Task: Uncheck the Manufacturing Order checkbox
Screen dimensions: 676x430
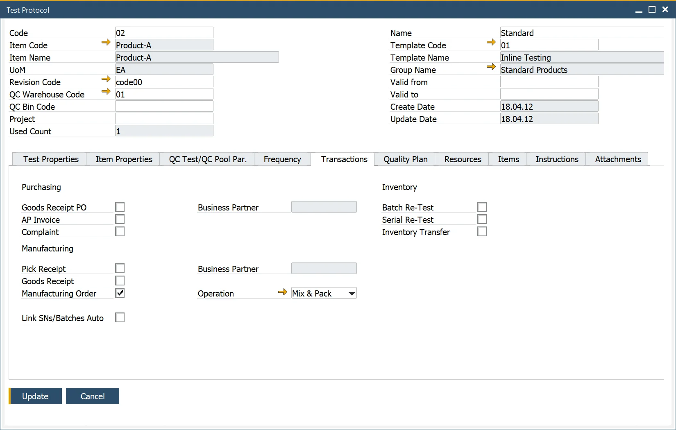Action: pos(120,293)
